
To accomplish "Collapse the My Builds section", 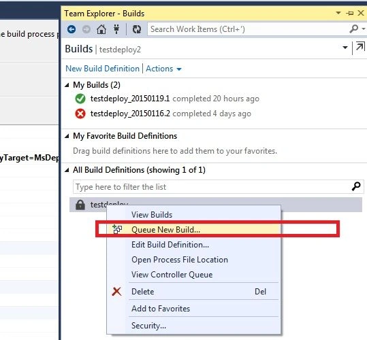I will tap(67, 85).
